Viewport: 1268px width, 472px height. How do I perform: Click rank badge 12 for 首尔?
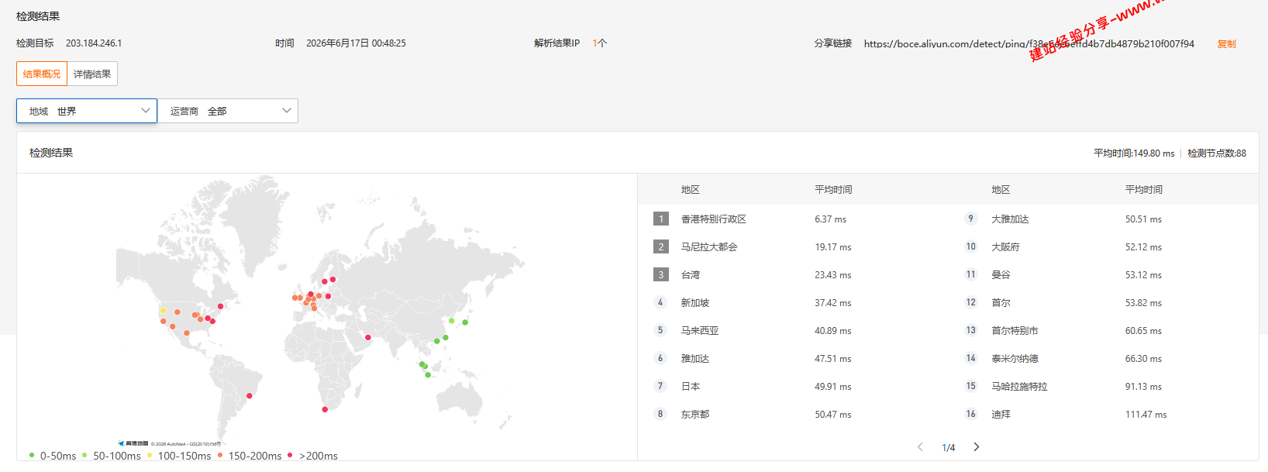click(970, 302)
